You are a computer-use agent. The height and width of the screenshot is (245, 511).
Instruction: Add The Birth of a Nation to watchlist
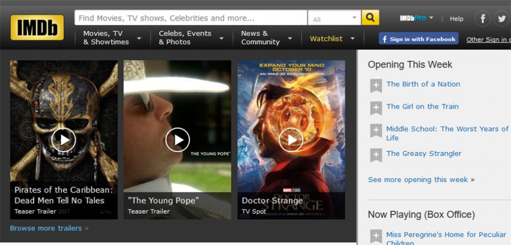point(376,86)
